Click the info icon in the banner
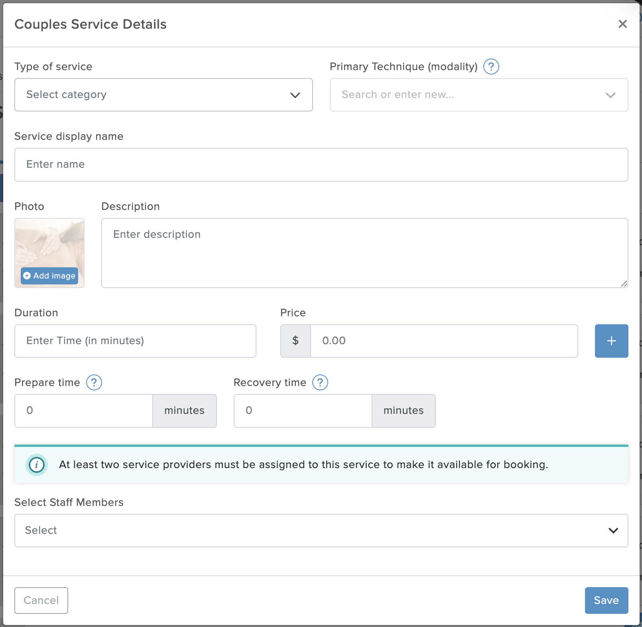 click(37, 465)
